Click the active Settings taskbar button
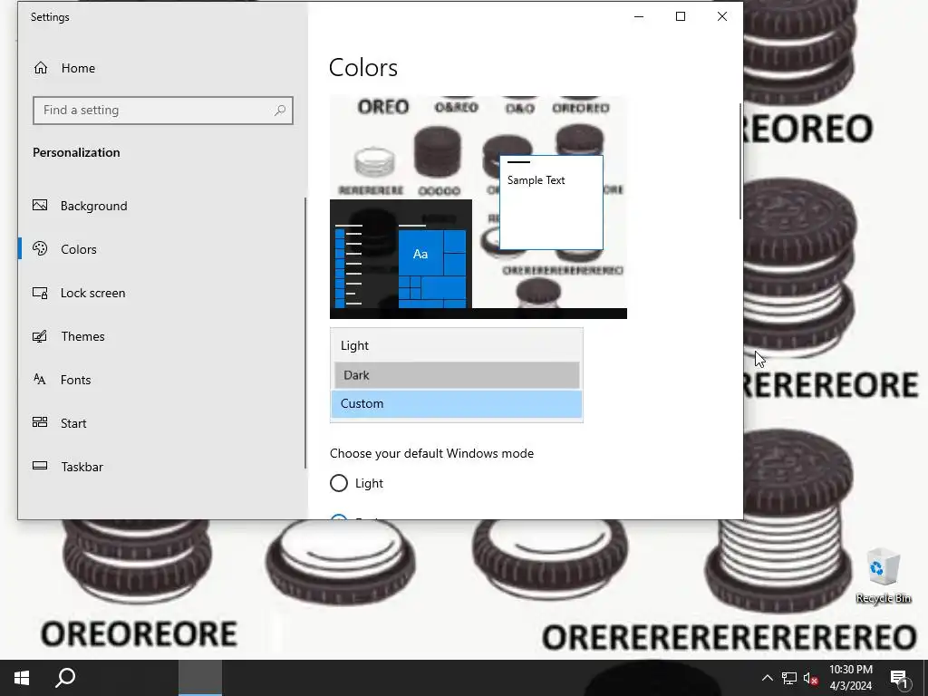Screen dimensions: 928x696 tap(200, 678)
